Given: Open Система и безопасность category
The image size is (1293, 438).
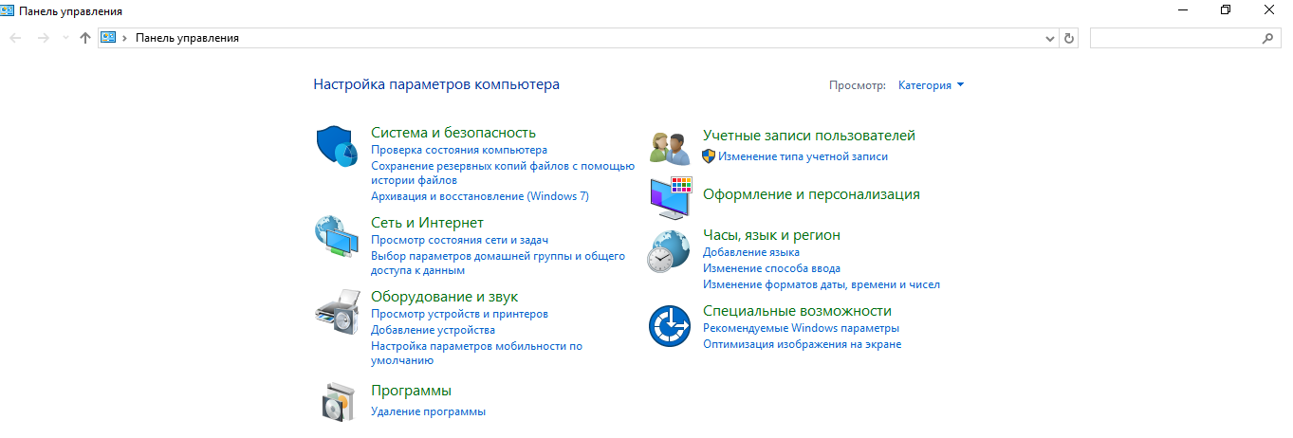Looking at the screenshot, I should pyautogui.click(x=453, y=133).
